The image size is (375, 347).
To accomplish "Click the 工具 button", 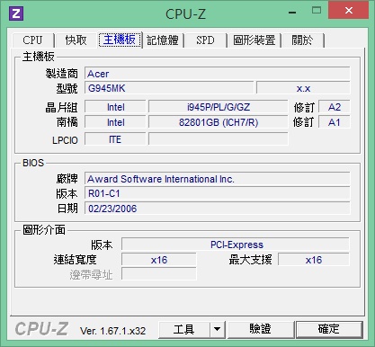I will (183, 330).
